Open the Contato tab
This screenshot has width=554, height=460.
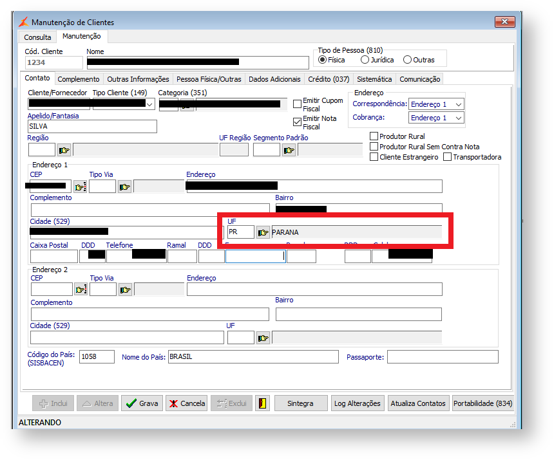pos(37,78)
